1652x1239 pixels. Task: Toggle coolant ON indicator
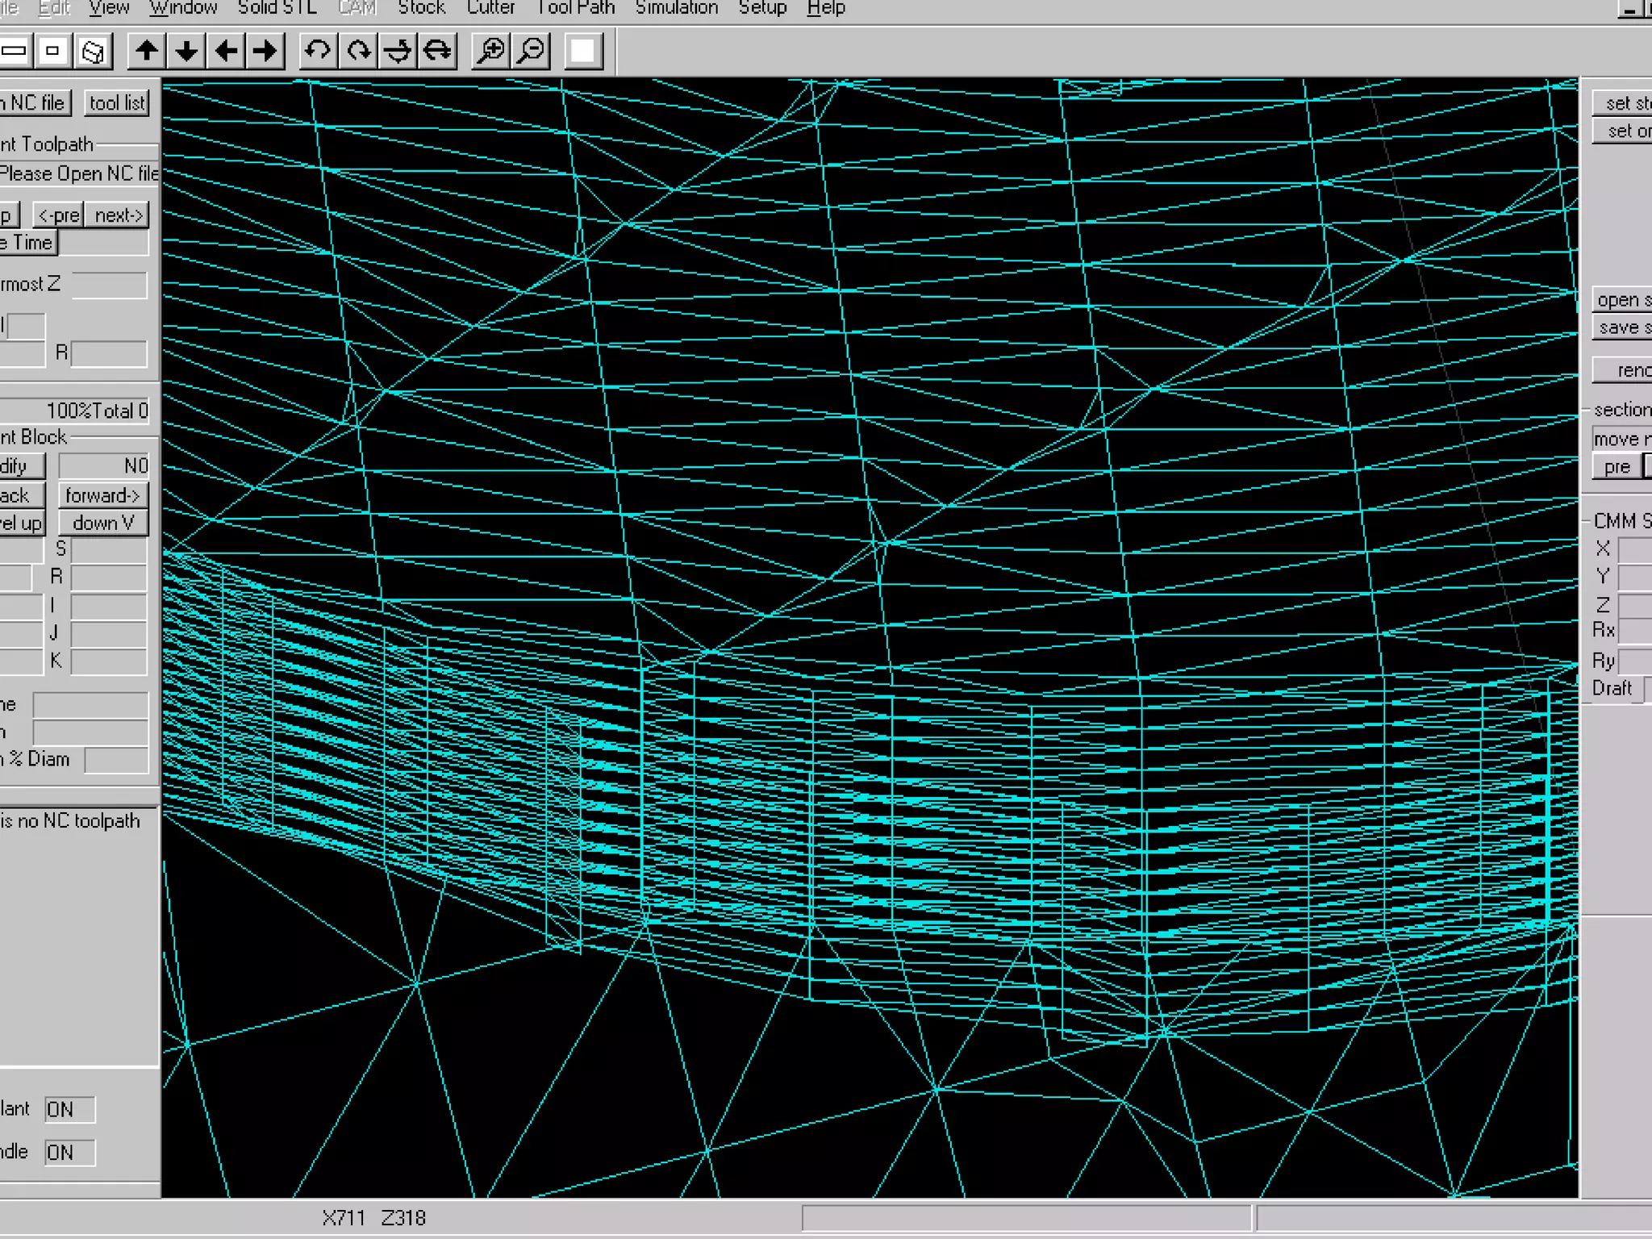click(x=69, y=1109)
